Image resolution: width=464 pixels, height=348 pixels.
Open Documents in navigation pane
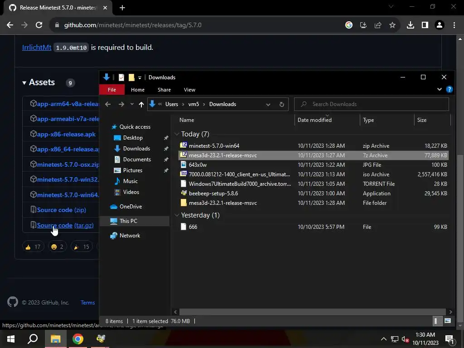pyautogui.click(x=137, y=159)
